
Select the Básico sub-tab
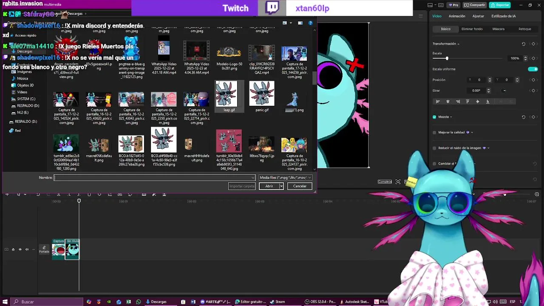point(446,29)
